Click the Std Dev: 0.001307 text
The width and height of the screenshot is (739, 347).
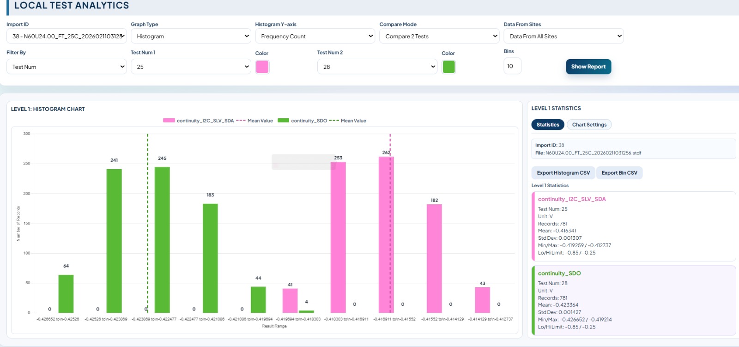click(560, 238)
